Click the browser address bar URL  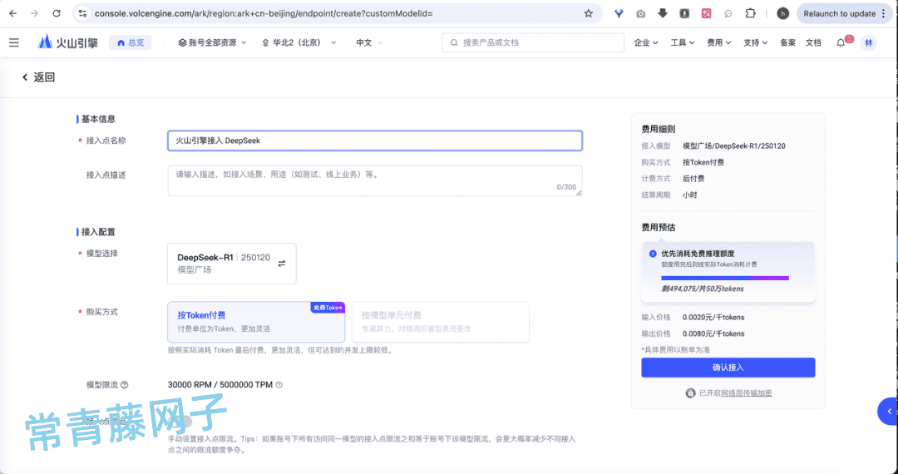tap(264, 13)
